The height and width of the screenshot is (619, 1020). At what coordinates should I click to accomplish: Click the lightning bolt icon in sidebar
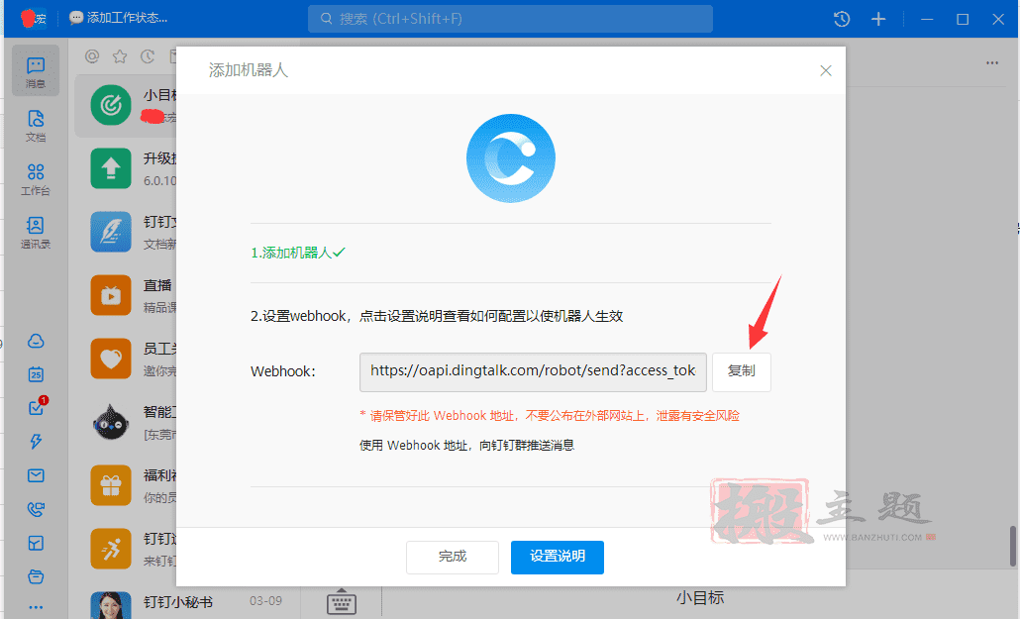pyautogui.click(x=36, y=442)
